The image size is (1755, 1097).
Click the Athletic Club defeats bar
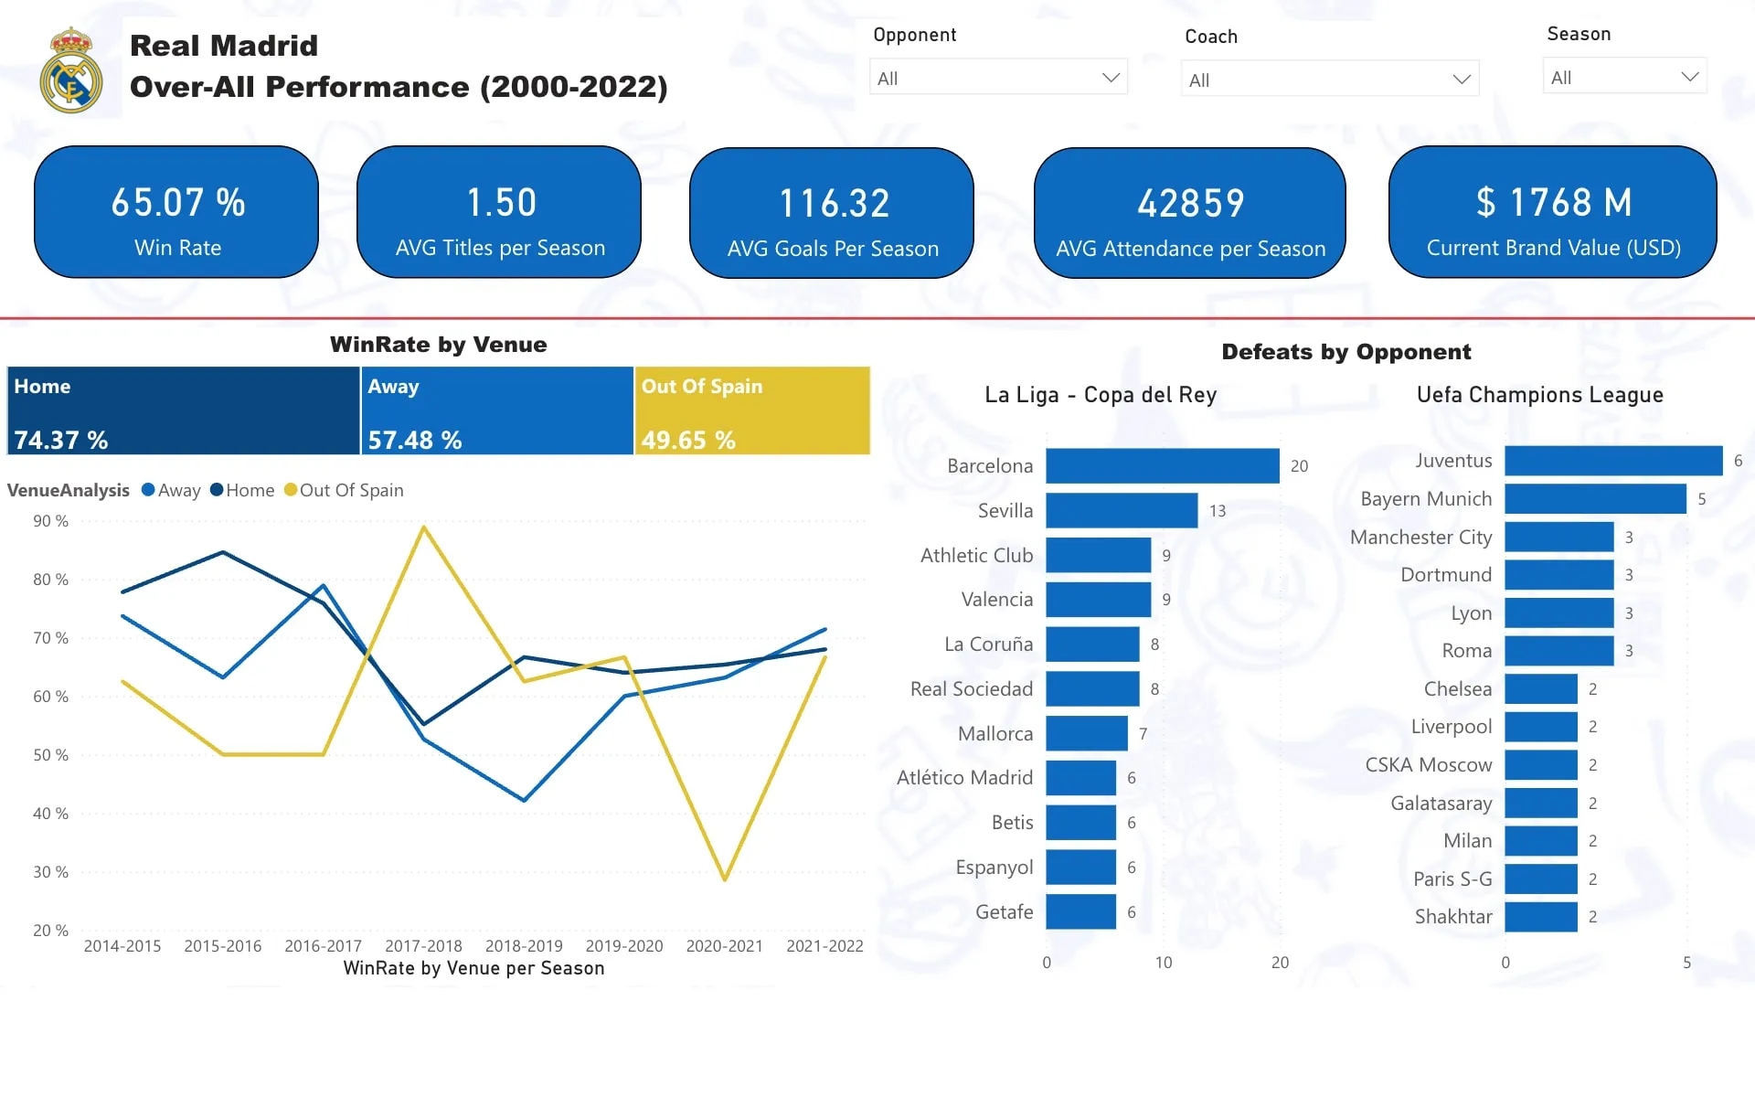[x=1099, y=555]
